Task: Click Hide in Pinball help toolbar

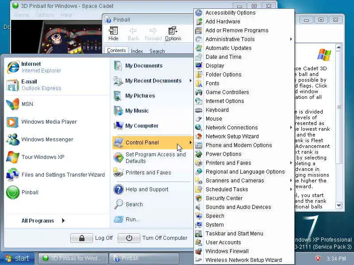Action: click(113, 34)
